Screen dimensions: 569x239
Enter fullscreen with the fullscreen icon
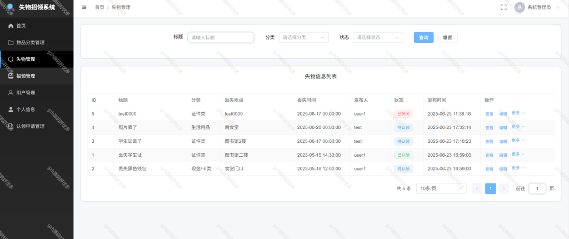pyautogui.click(x=503, y=7)
